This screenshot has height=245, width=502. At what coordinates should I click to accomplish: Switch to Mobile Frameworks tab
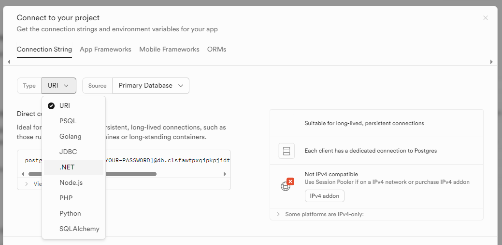coord(169,49)
